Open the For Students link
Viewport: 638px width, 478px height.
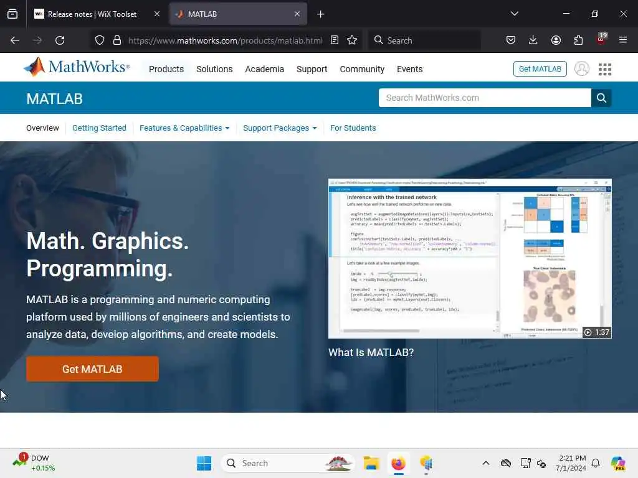click(x=353, y=128)
